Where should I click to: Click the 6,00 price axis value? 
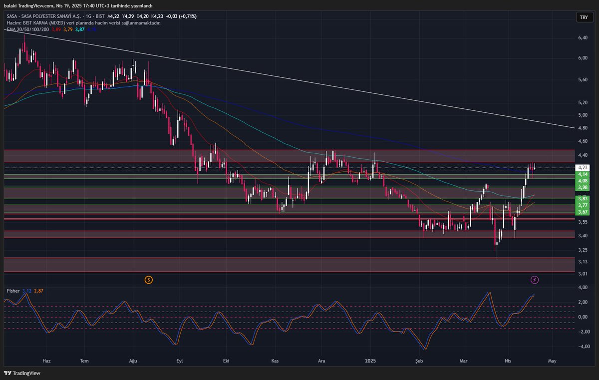(x=583, y=58)
